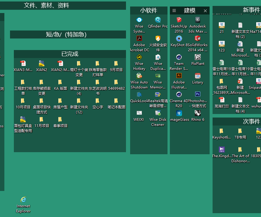Open 面包灯具盒型适配专用 file
261x217 pixels.
pyautogui.click(x=23, y=119)
